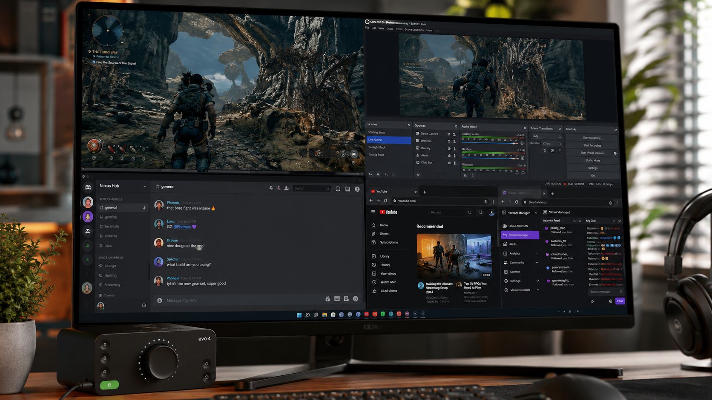The width and height of the screenshot is (712, 400).
Task: Click attach plus icon beside Message #general
Action: 160,300
